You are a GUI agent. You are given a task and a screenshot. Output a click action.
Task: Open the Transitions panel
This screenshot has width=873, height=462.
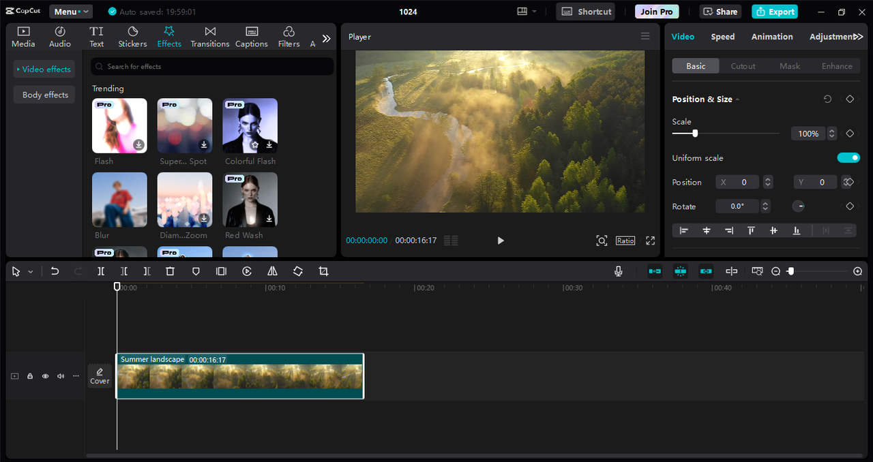click(x=210, y=37)
